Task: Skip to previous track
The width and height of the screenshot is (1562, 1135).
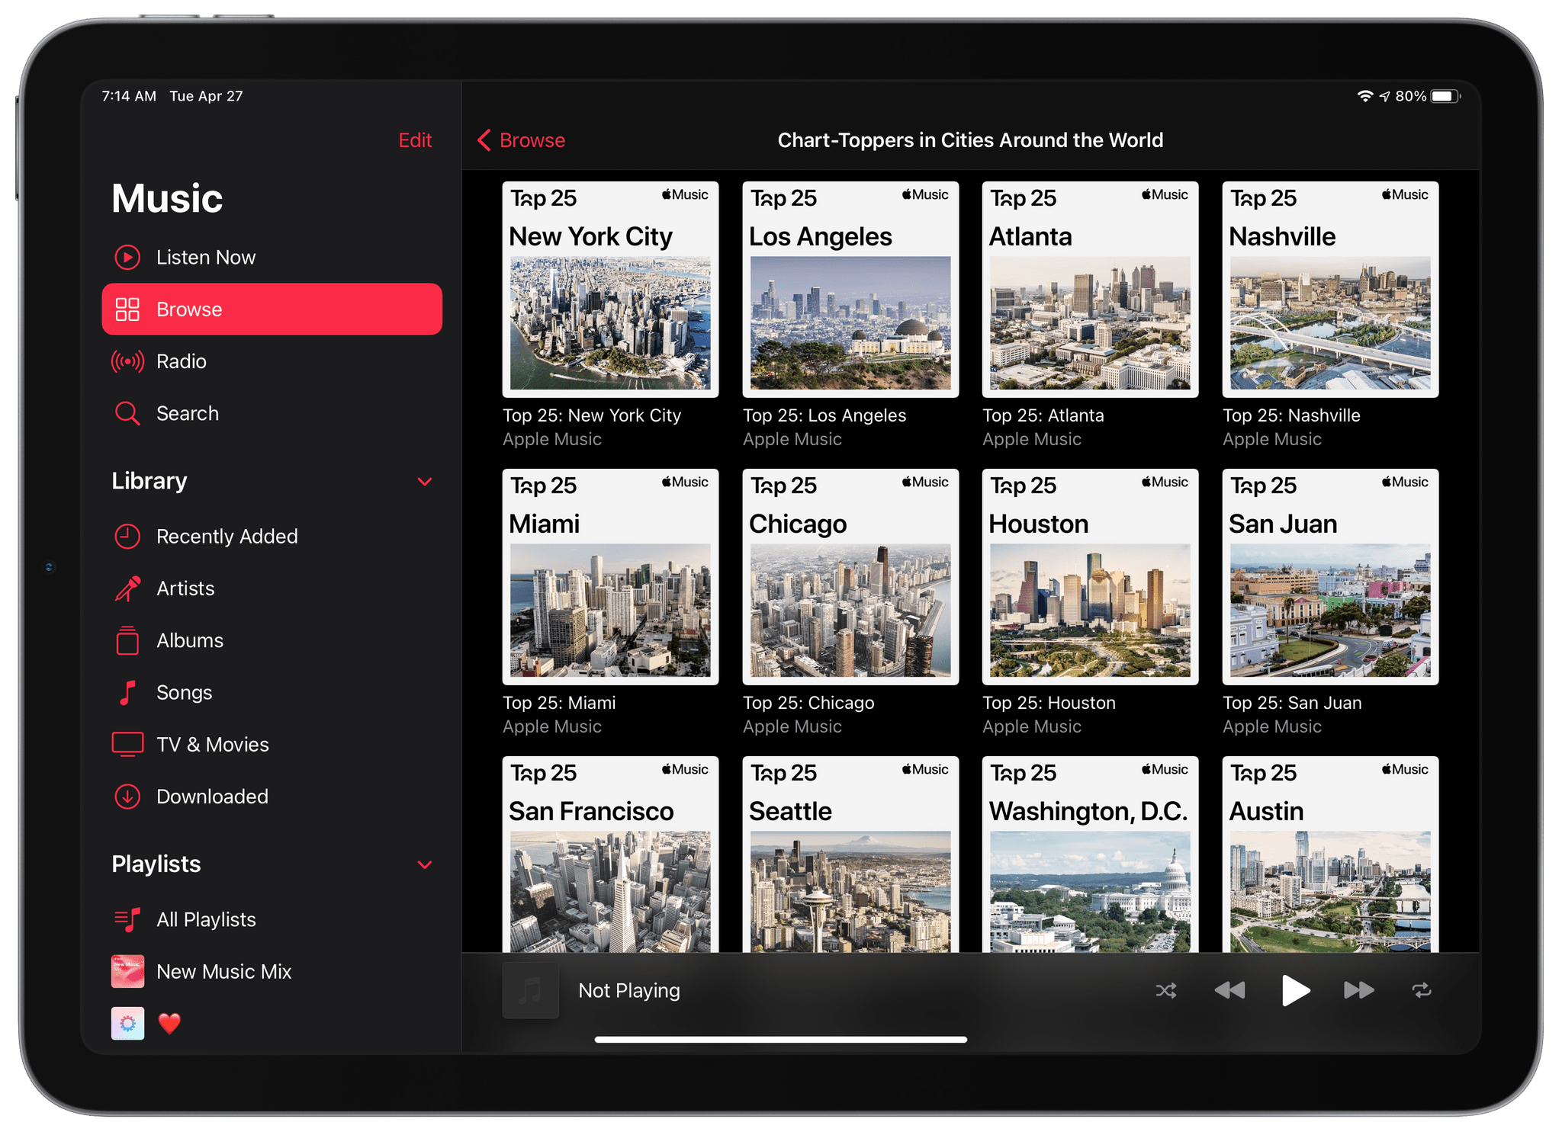Action: point(1229,990)
